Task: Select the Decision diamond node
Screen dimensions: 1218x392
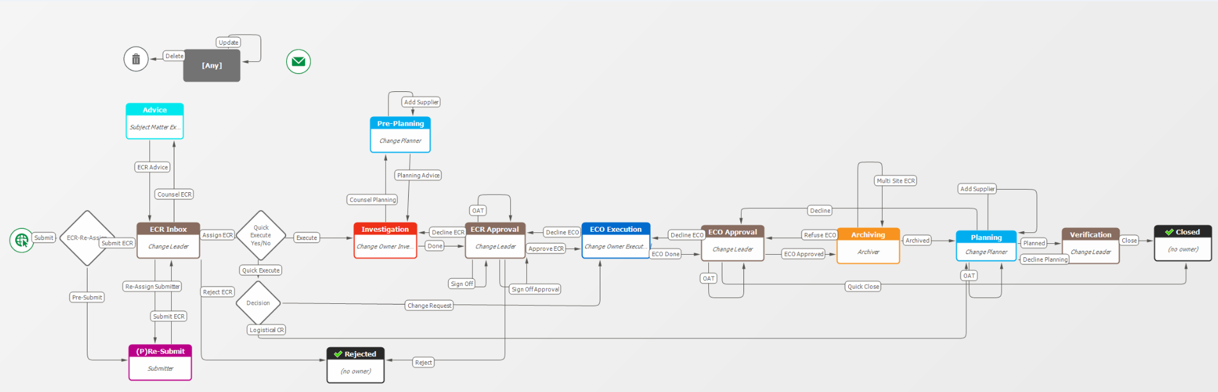Action: point(258,303)
